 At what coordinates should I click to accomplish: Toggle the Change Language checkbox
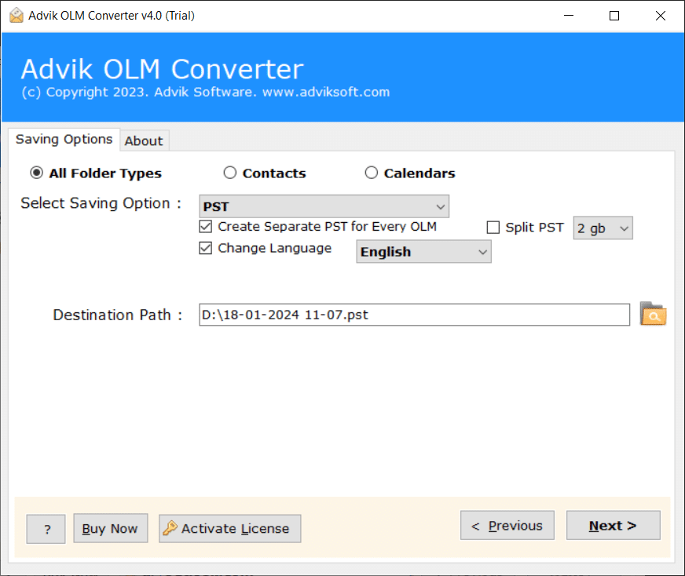pos(205,248)
